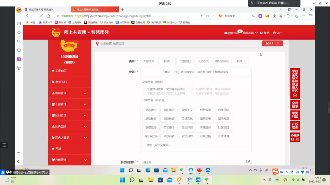This screenshot has width=330, height=185.
Task: Stop page loading with the X icon
Action: 41,16
